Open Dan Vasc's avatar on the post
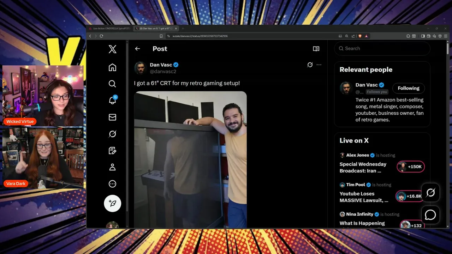Viewport: 452px width, 254px height. click(x=140, y=68)
